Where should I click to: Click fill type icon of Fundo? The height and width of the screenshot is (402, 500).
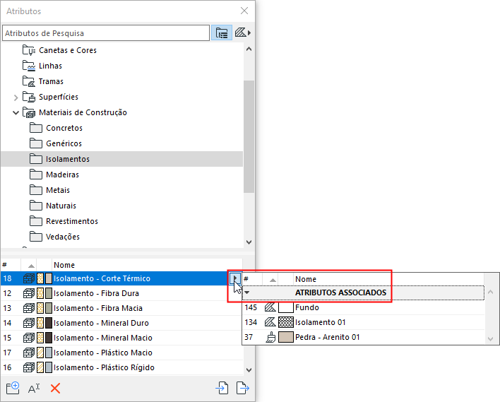tap(270, 307)
